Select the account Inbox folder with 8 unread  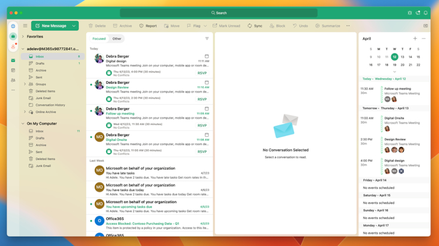click(52, 56)
